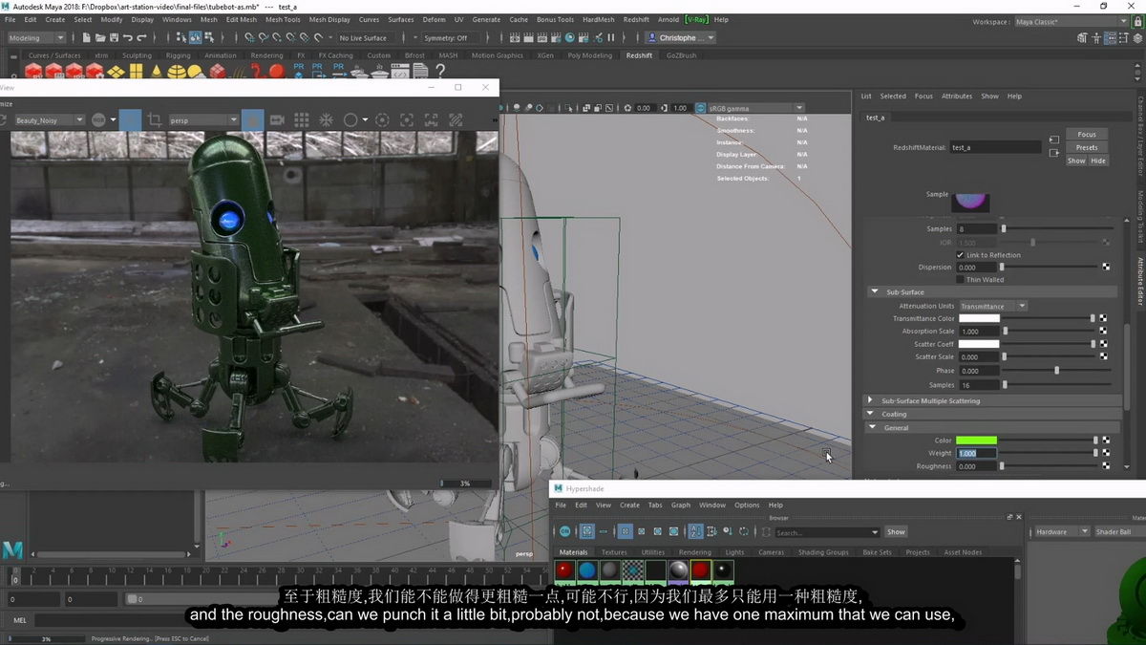This screenshot has height=645, width=1146.
Task: Click the A-Z sort icon in Hypershade
Action: click(x=695, y=531)
